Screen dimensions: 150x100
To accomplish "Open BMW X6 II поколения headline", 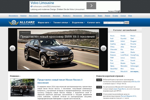I will tap(57, 37).
